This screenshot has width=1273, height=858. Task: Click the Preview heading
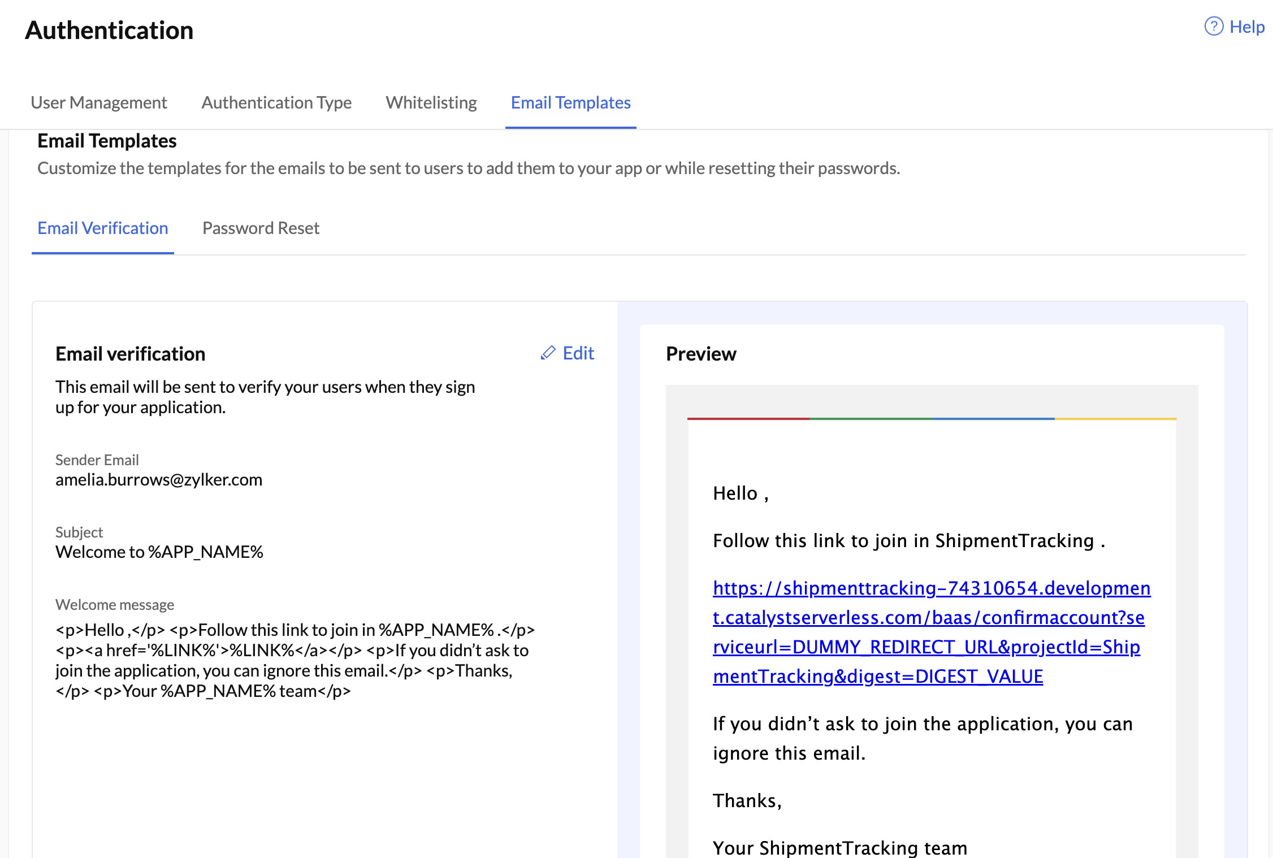701,354
